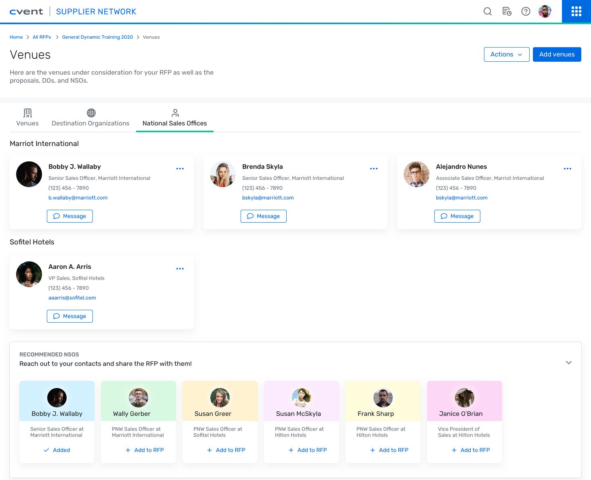Collapse the Recommended NSOs section

click(569, 363)
